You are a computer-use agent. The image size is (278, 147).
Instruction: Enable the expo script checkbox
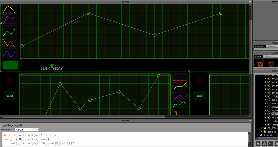click(269, 100)
